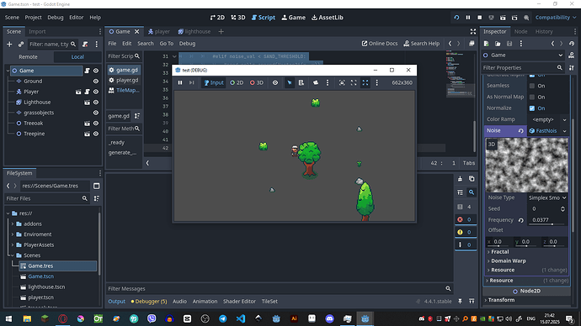Open overflow menu beside the debug window's camera icon
This screenshot has height=326, width=581.
click(328, 83)
